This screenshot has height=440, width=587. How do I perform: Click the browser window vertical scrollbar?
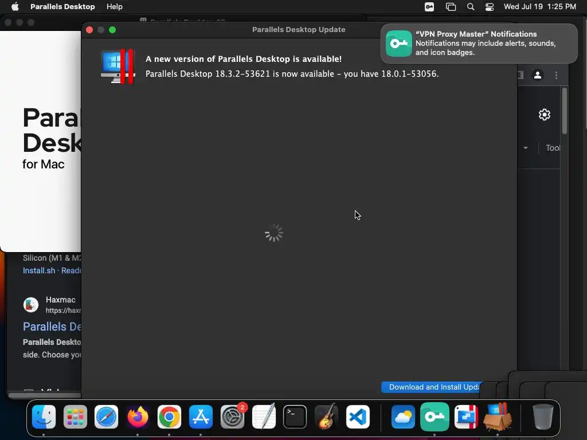565,111
